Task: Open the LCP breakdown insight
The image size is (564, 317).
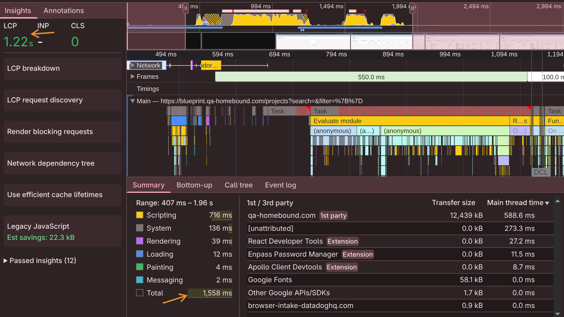Action: tap(62, 68)
